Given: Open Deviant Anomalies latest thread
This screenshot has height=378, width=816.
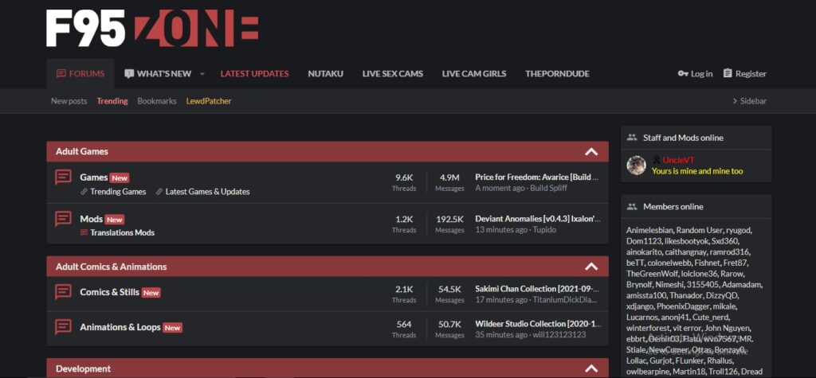Looking at the screenshot, I should (538, 219).
